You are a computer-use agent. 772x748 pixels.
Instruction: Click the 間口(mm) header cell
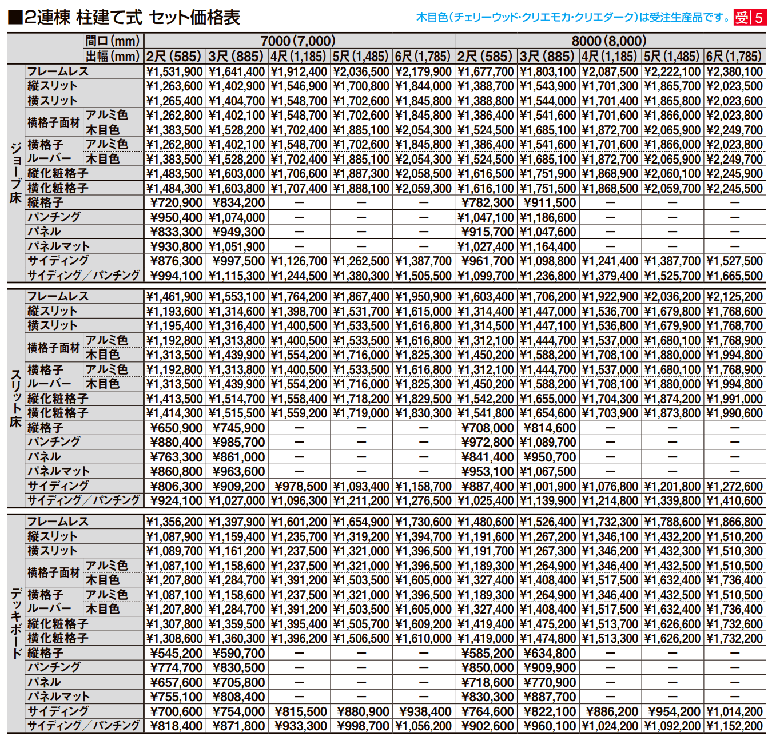[113, 41]
